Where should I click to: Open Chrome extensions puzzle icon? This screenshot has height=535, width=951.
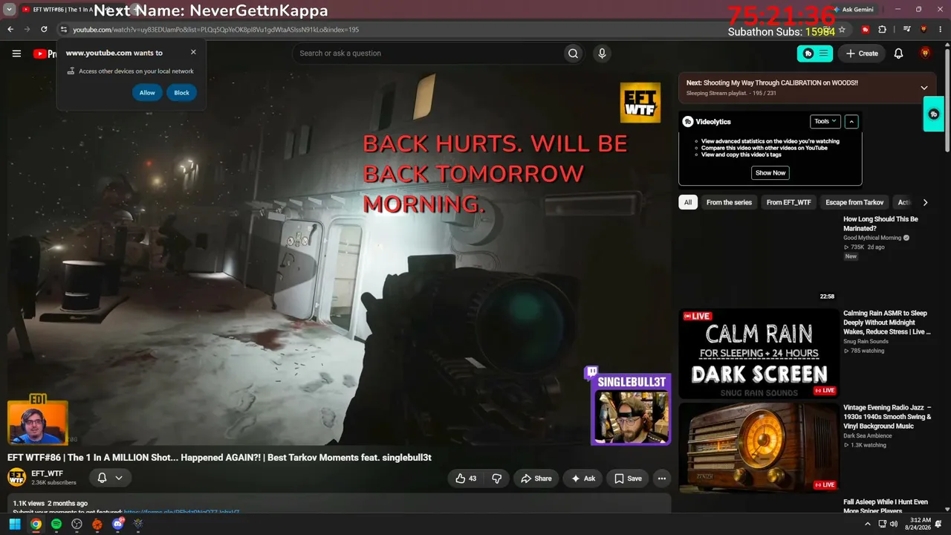tap(882, 30)
